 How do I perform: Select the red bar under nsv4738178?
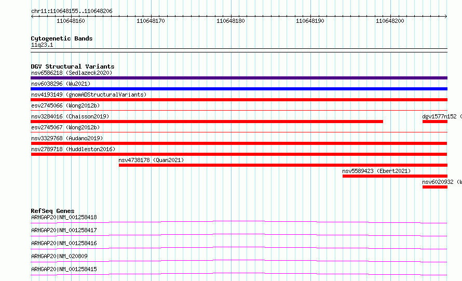[x=283, y=165]
